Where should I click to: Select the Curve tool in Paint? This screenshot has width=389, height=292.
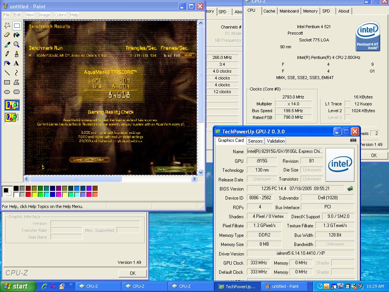click(x=17, y=73)
